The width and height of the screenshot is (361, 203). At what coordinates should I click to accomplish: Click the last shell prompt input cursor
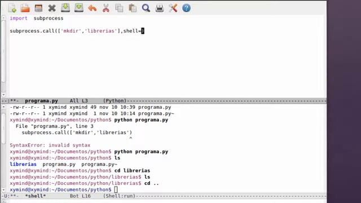click(116, 189)
